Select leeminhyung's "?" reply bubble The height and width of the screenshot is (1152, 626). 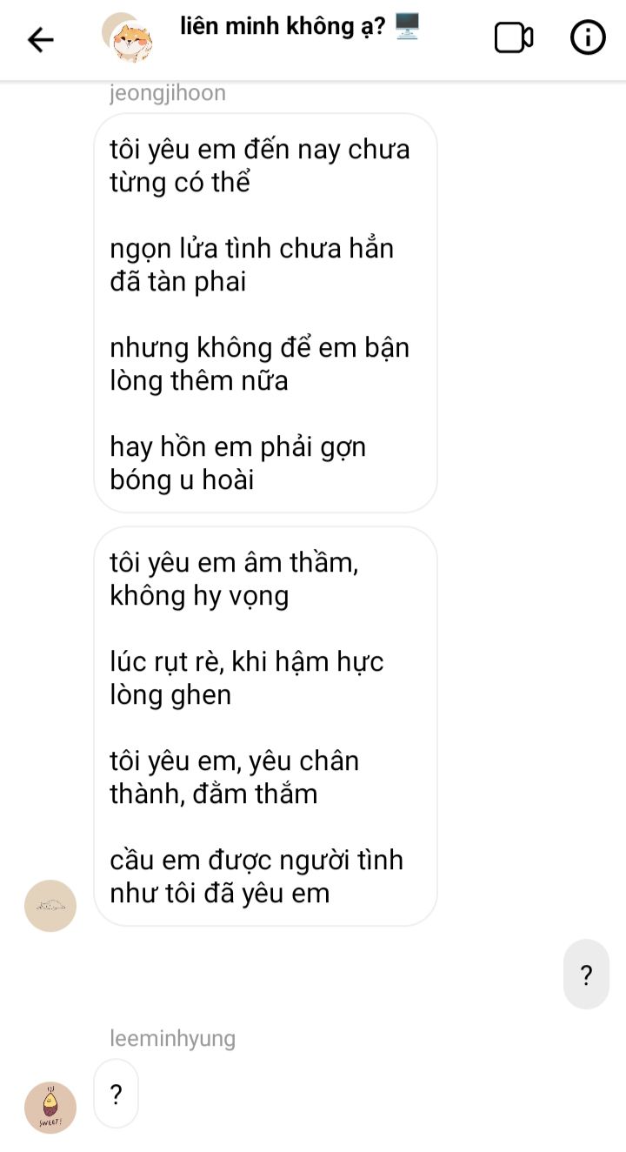[116, 1094]
